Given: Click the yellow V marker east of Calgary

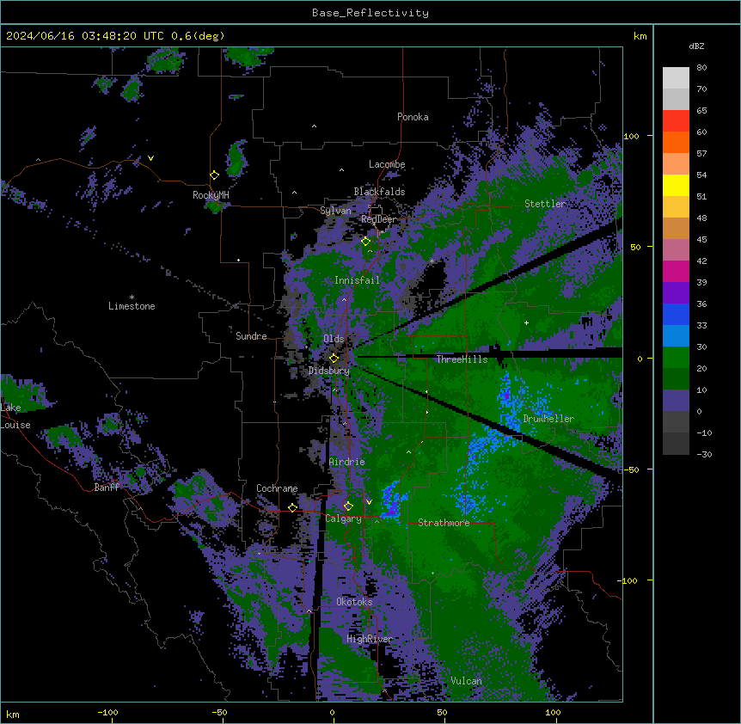Looking at the screenshot, I should [369, 502].
